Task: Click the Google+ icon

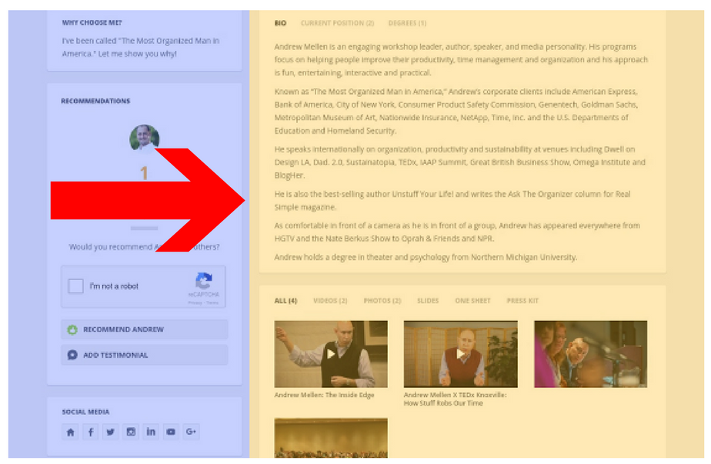Action: [x=191, y=432]
